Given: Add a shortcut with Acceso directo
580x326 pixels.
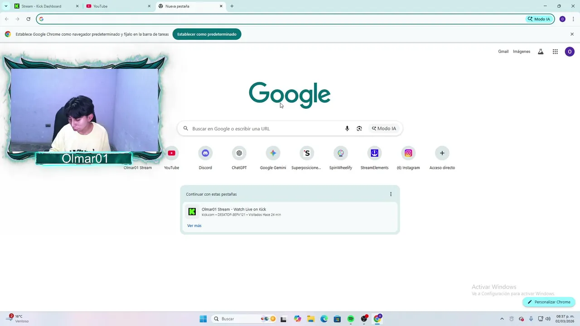Looking at the screenshot, I should [x=442, y=158].
